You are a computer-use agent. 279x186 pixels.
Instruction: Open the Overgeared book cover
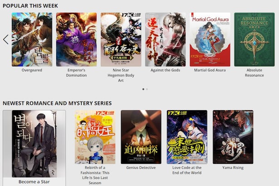[32, 39]
